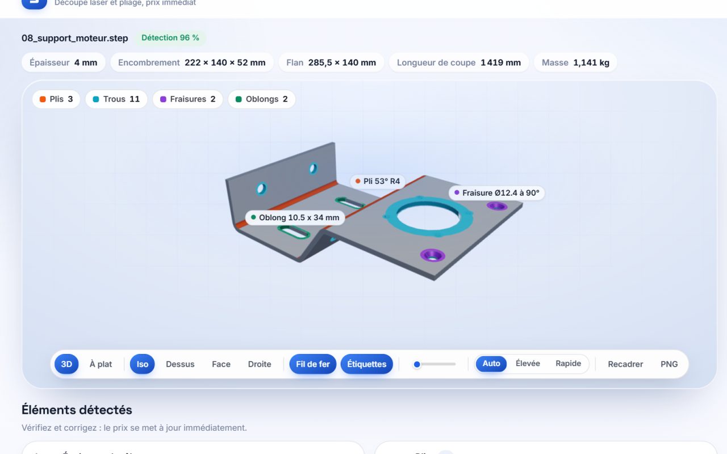
Task: Select the Droite camera view
Action: (260, 364)
